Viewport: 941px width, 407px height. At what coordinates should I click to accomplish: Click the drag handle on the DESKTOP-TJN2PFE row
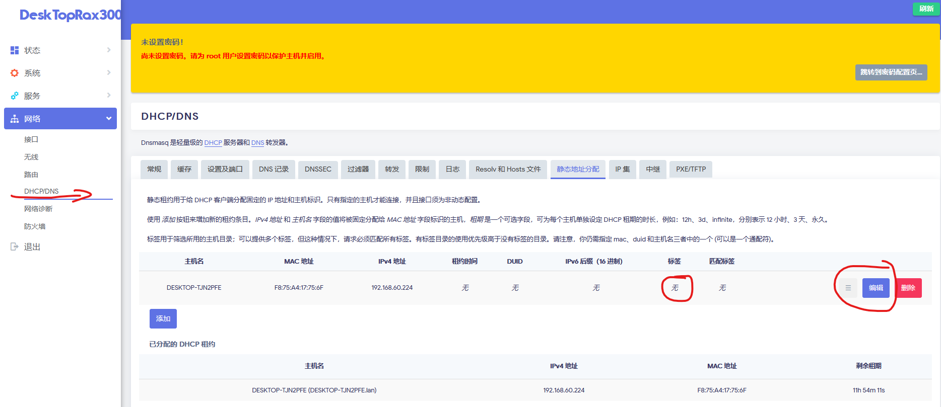(848, 288)
